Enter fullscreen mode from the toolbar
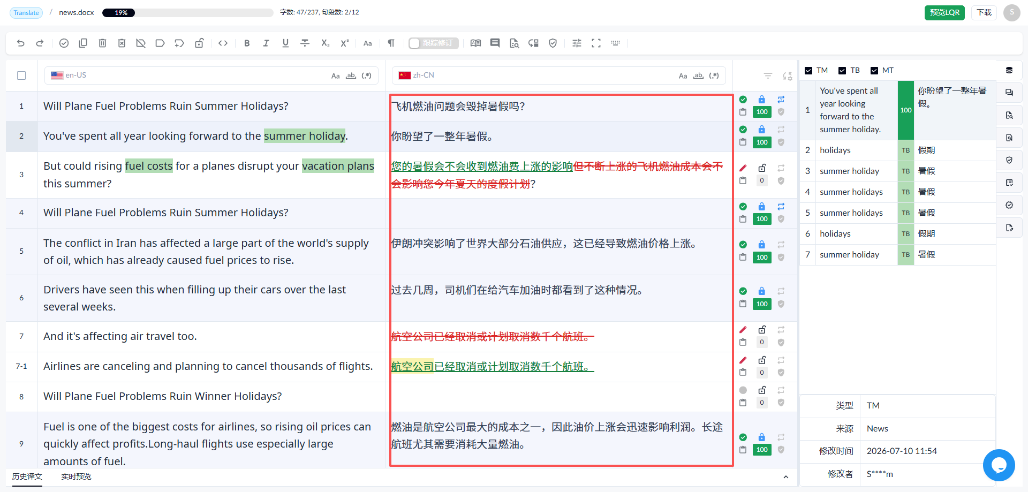 596,43
